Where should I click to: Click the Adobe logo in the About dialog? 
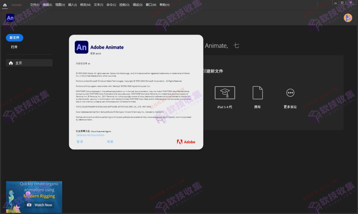point(186,141)
